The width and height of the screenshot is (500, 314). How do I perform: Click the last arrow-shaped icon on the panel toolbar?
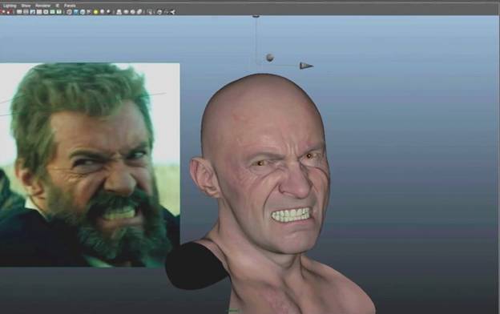pos(172,12)
